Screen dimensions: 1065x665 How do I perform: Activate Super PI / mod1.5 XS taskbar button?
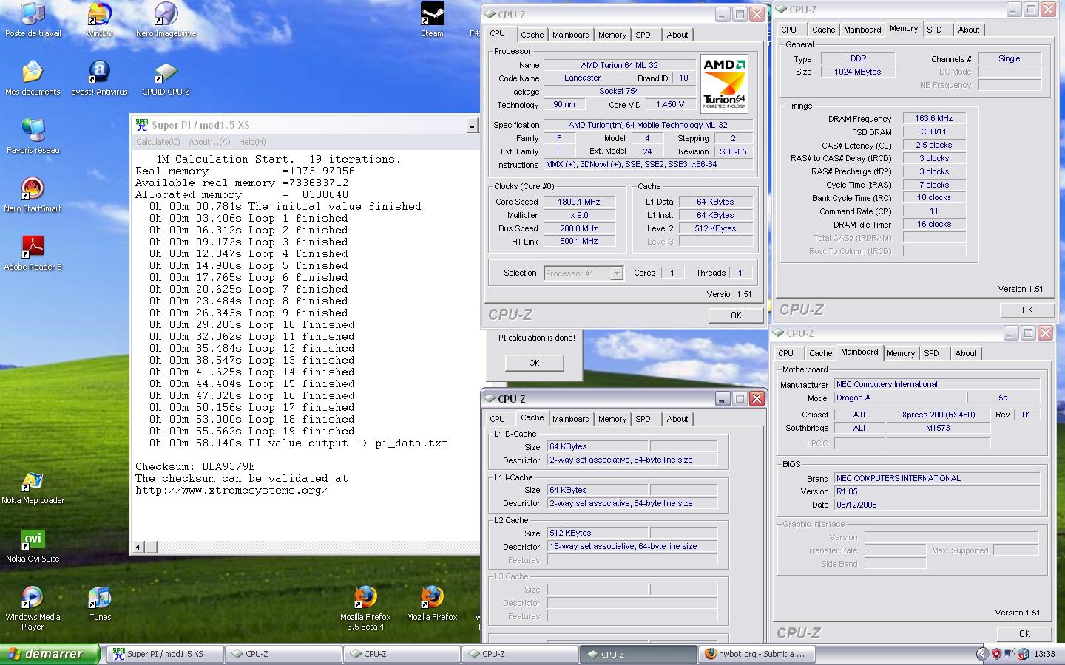click(164, 654)
